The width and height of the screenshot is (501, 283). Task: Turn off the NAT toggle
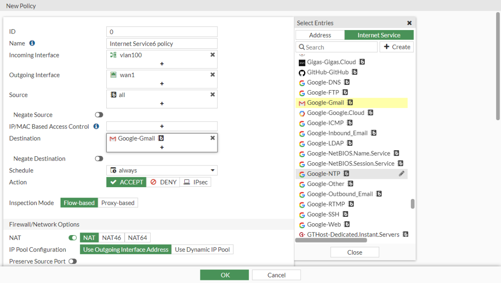click(x=73, y=238)
